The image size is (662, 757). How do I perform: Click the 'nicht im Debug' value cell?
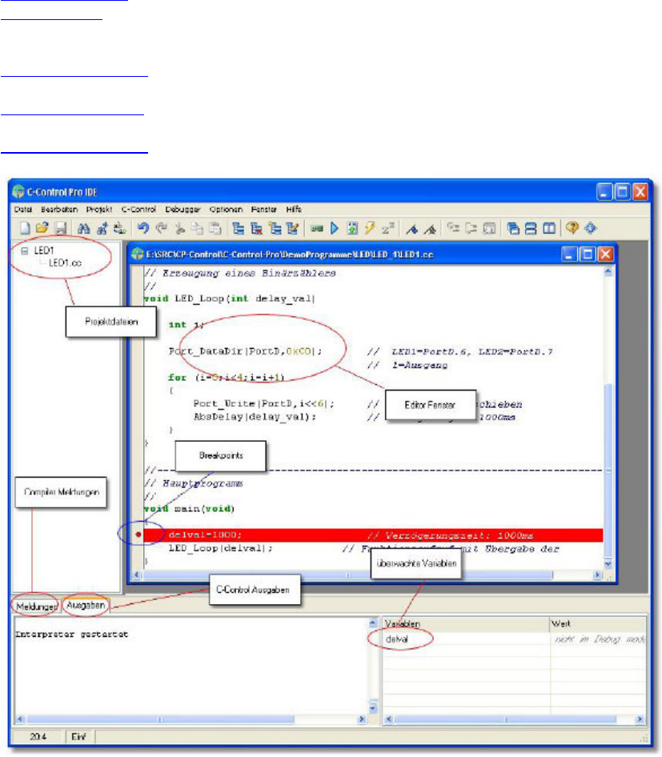[599, 639]
